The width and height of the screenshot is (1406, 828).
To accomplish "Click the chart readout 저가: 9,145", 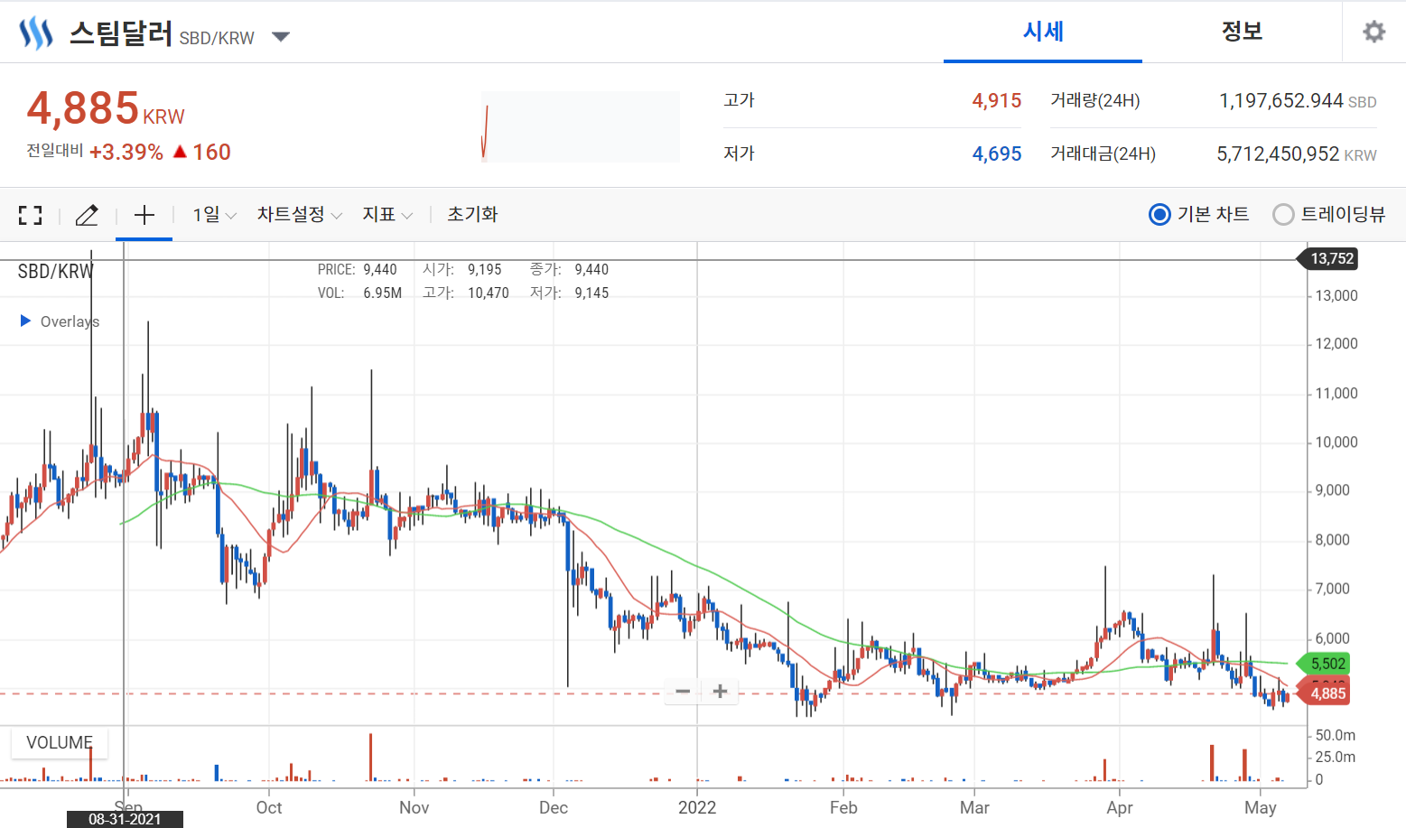I will [569, 293].
